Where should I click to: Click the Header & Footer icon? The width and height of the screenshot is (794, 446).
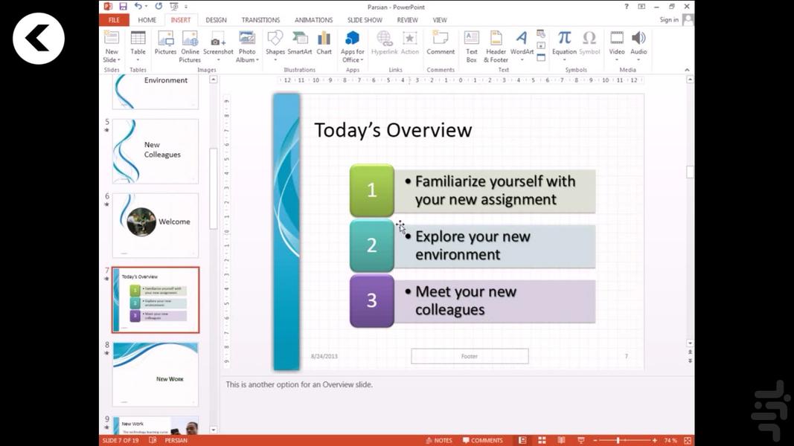point(496,46)
